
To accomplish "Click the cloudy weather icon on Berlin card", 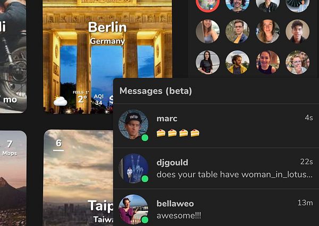I will coord(60,101).
